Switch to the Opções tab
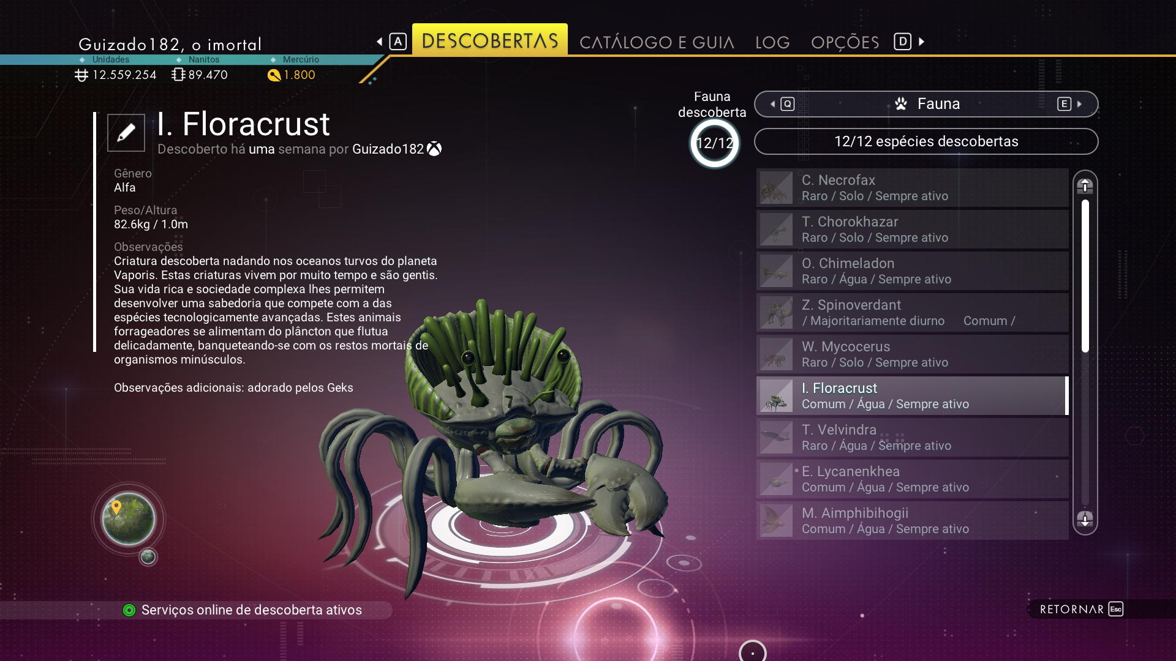The width and height of the screenshot is (1176, 661). click(845, 42)
